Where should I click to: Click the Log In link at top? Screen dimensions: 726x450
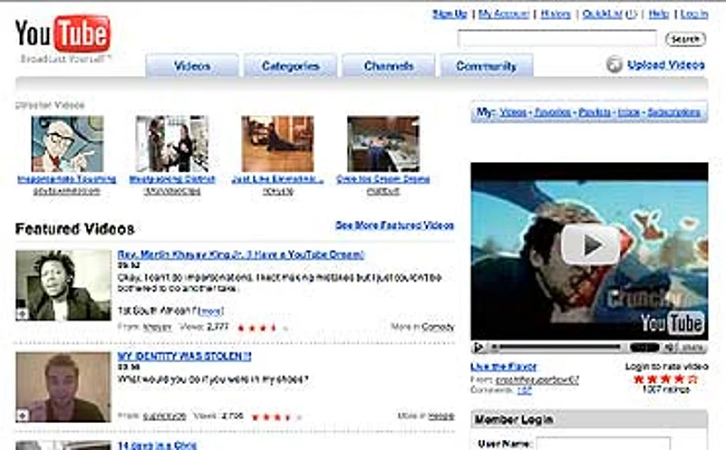click(x=694, y=14)
